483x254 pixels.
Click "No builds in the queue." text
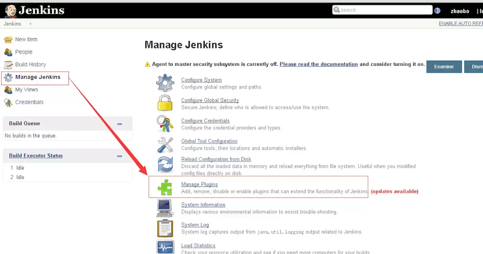point(31,136)
